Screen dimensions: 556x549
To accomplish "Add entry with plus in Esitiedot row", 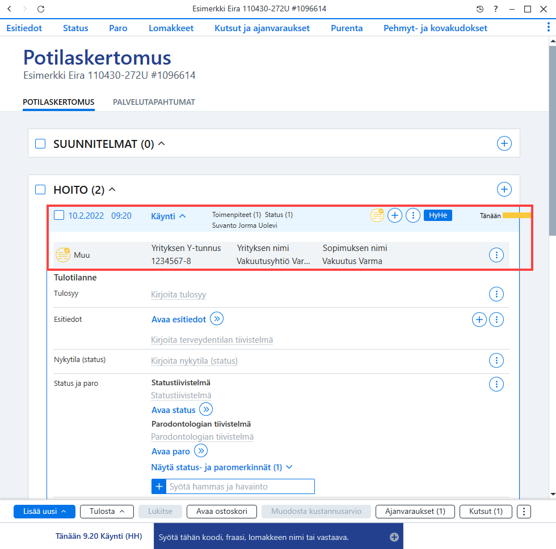I will pos(479,320).
